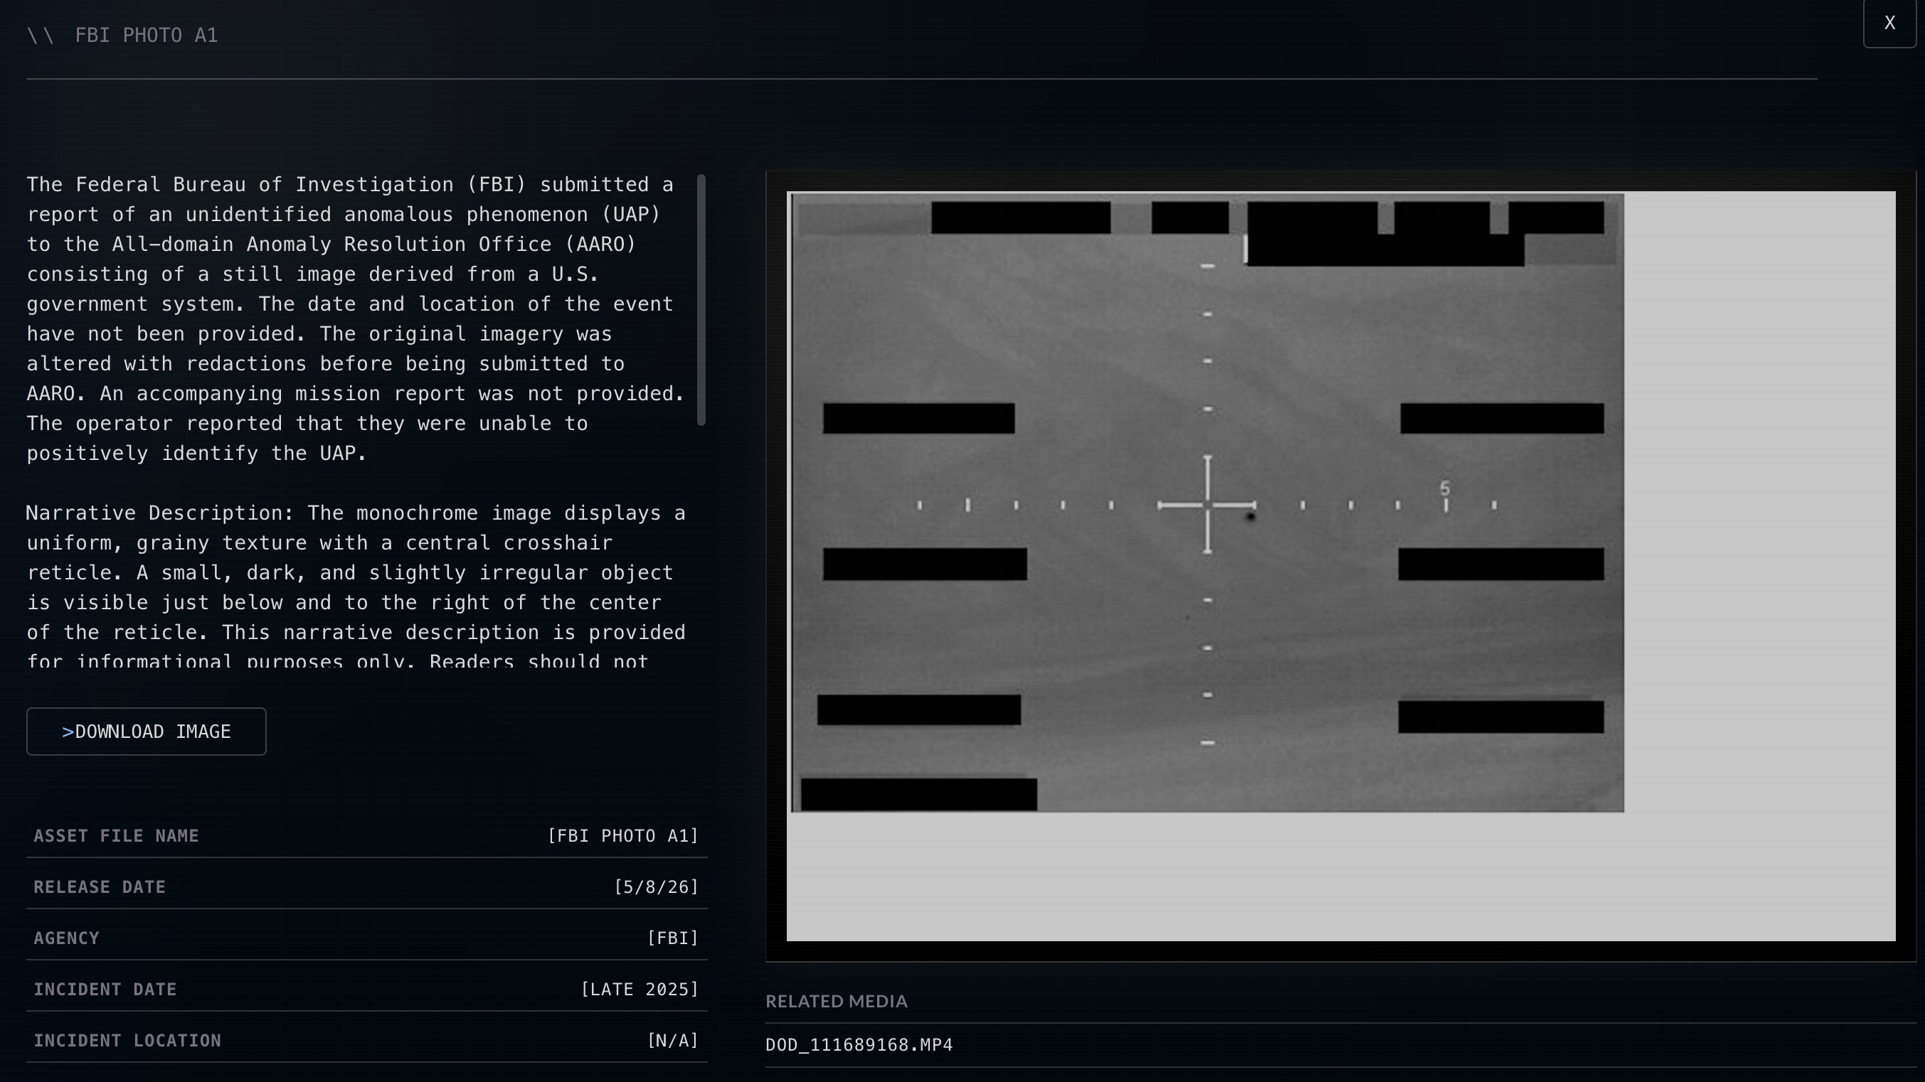The width and height of the screenshot is (1925, 1082).
Task: Click the INCIDENT LOCATION label
Action: click(x=127, y=1040)
